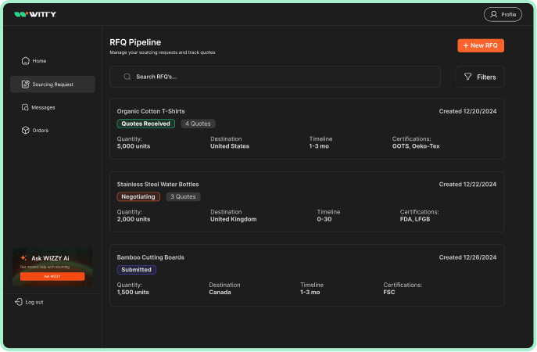The width and height of the screenshot is (537, 352).
Task: Select the Negotiating status badge
Action: tap(138, 196)
